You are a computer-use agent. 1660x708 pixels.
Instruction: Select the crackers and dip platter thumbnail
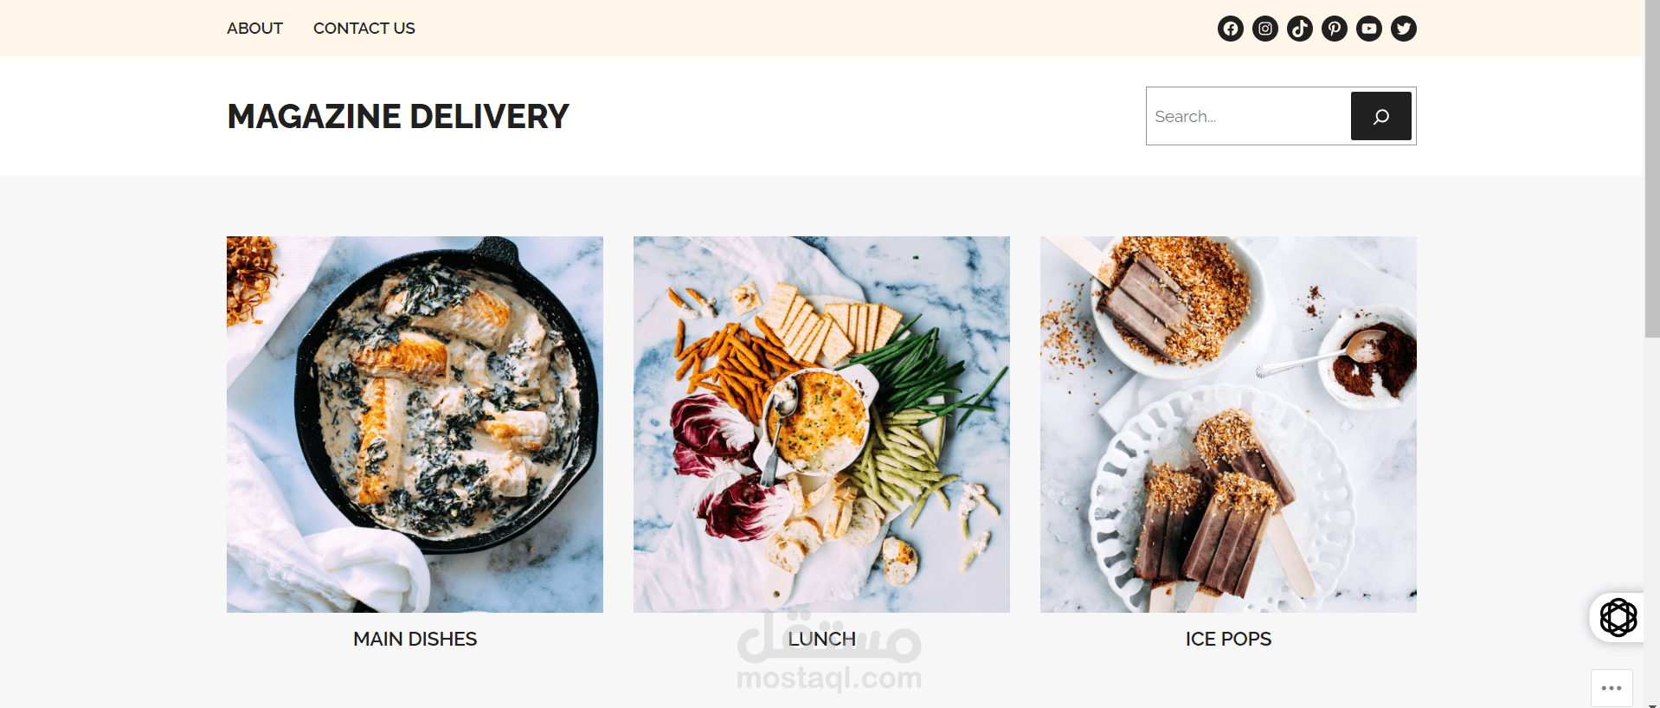click(821, 424)
